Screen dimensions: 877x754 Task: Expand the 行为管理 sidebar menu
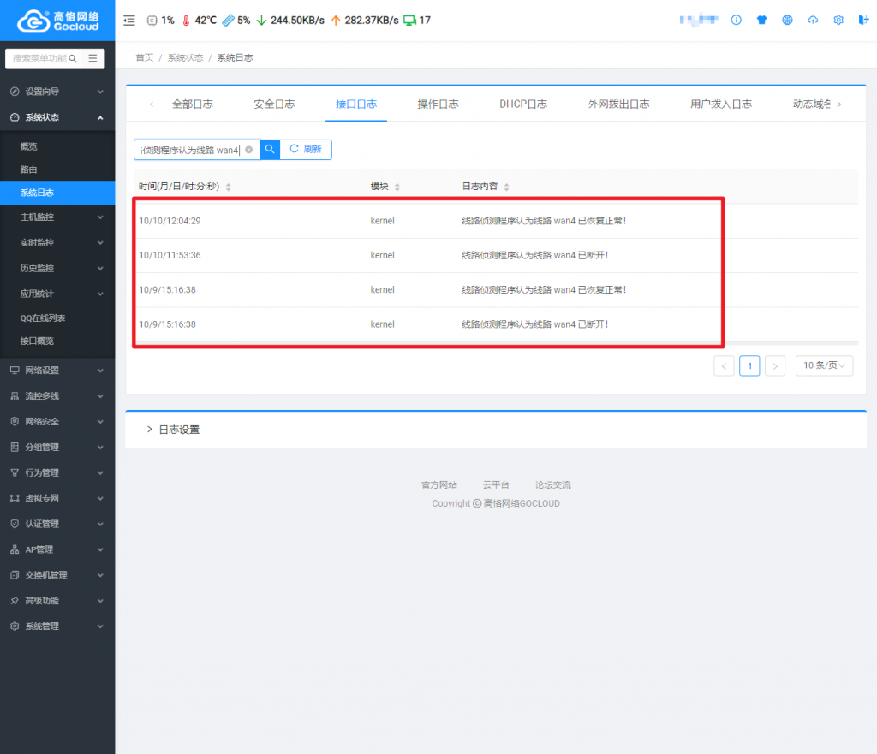(x=57, y=473)
